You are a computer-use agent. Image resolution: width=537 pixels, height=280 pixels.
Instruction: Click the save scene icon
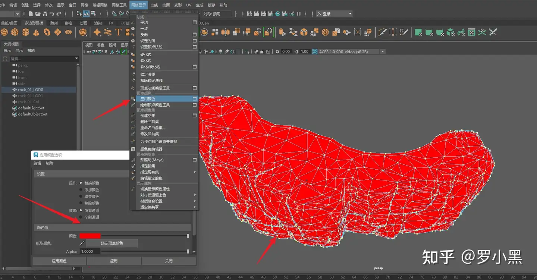click(45, 14)
